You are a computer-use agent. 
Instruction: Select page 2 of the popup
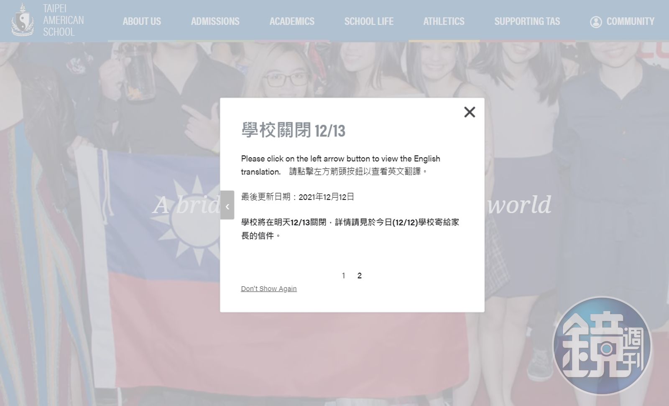[x=360, y=275]
